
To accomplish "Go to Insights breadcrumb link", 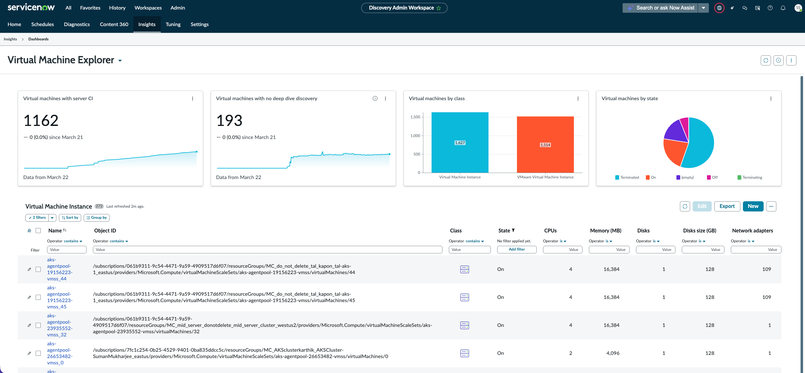I will coord(10,39).
